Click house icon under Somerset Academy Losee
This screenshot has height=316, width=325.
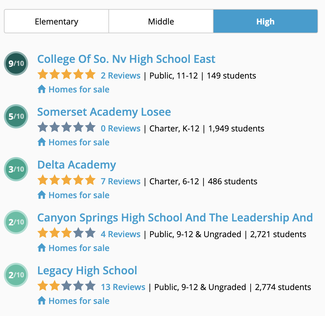click(x=42, y=142)
